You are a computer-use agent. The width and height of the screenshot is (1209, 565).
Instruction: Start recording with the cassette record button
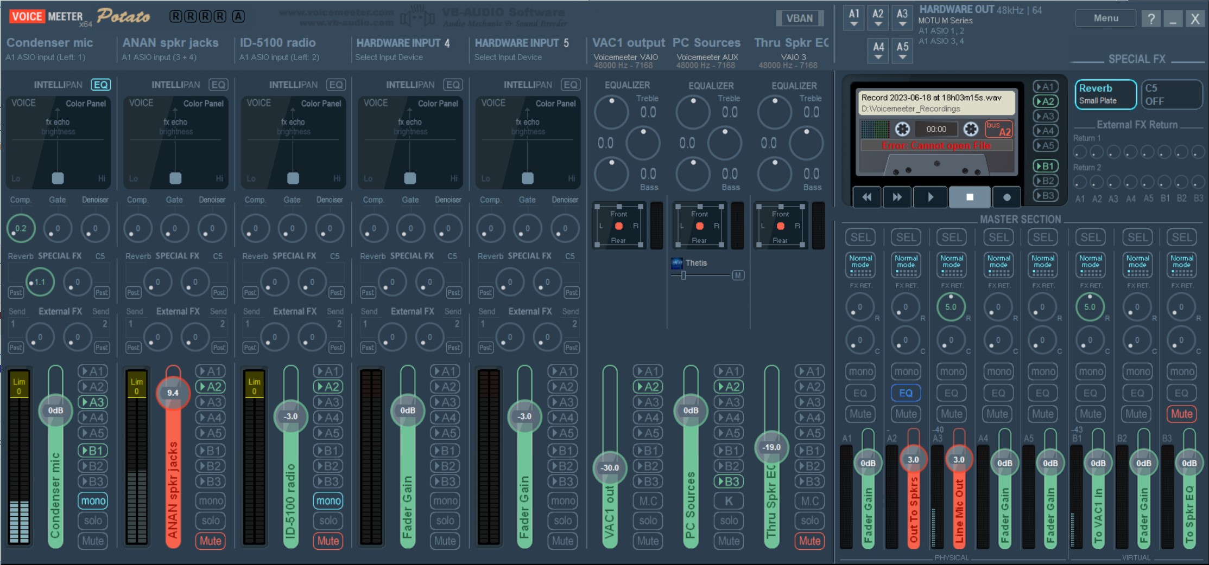point(1006,197)
